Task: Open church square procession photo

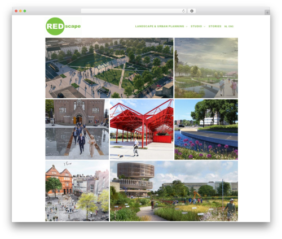Action: click(77, 129)
